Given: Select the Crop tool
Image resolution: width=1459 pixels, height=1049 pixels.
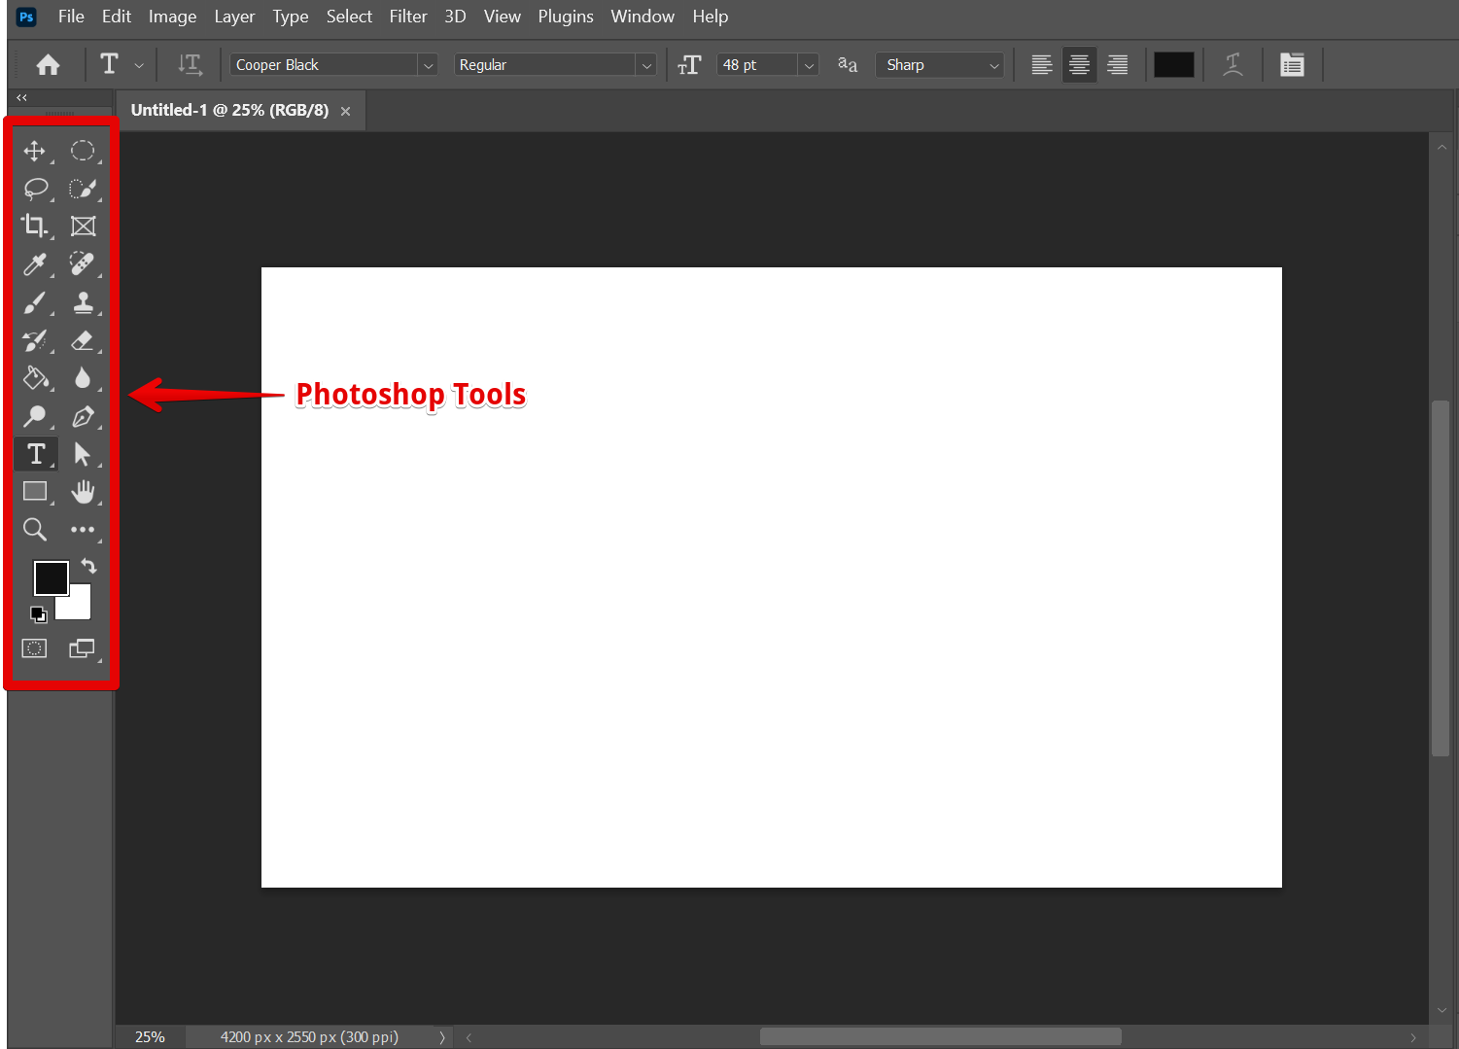Looking at the screenshot, I should (35, 227).
